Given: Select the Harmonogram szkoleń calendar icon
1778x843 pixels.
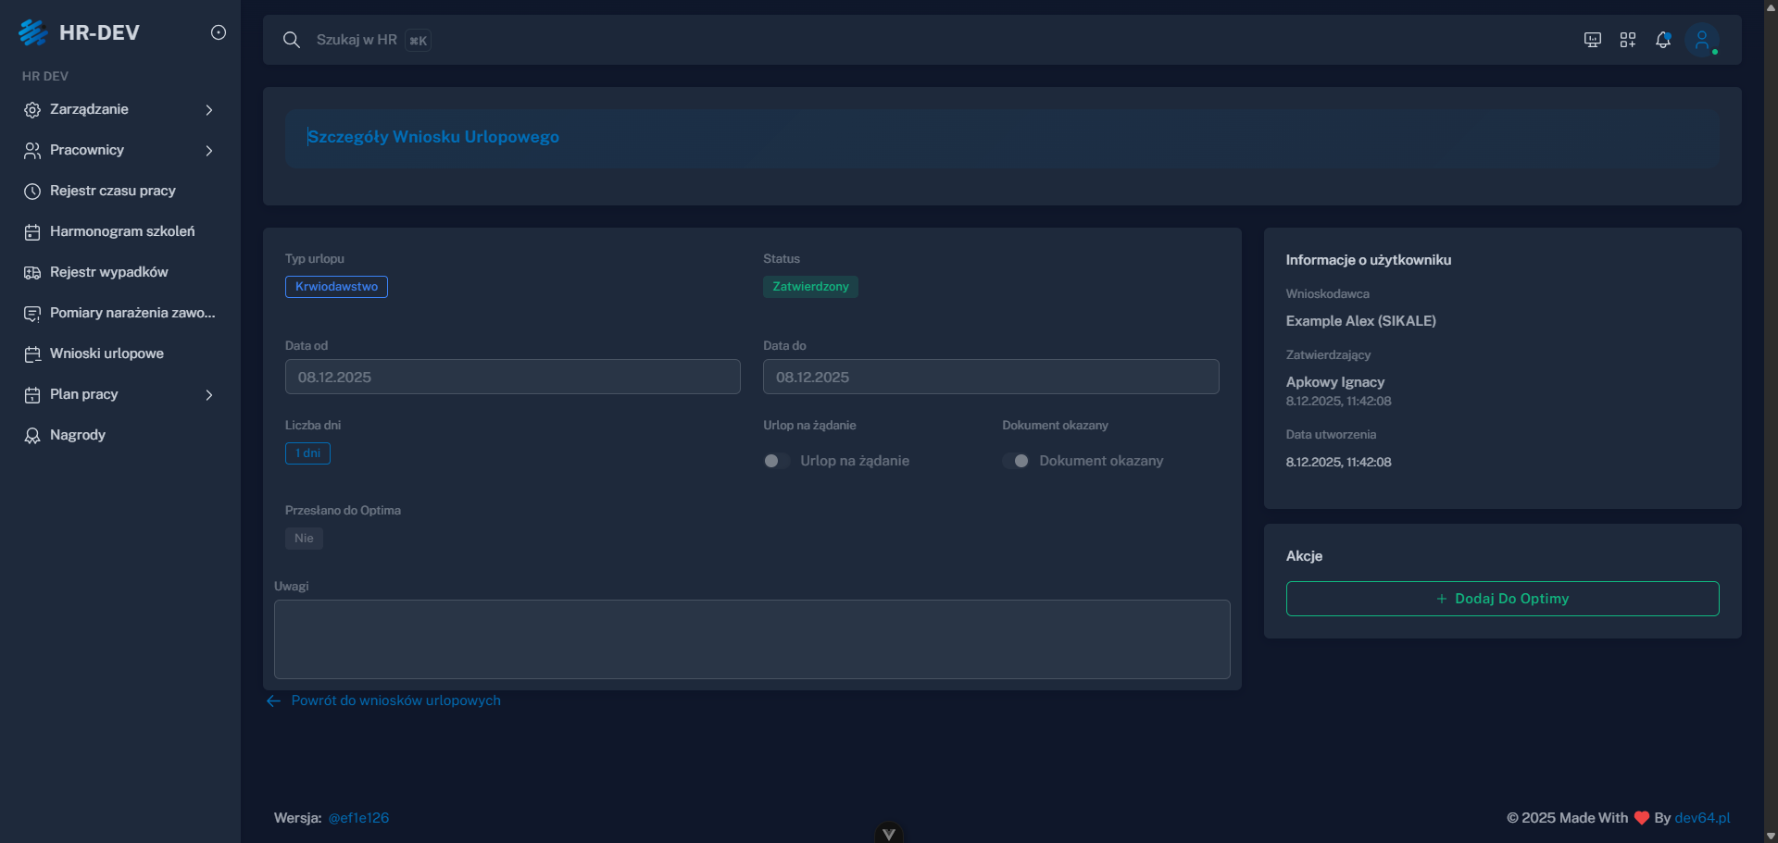Looking at the screenshot, I should [x=32, y=231].
